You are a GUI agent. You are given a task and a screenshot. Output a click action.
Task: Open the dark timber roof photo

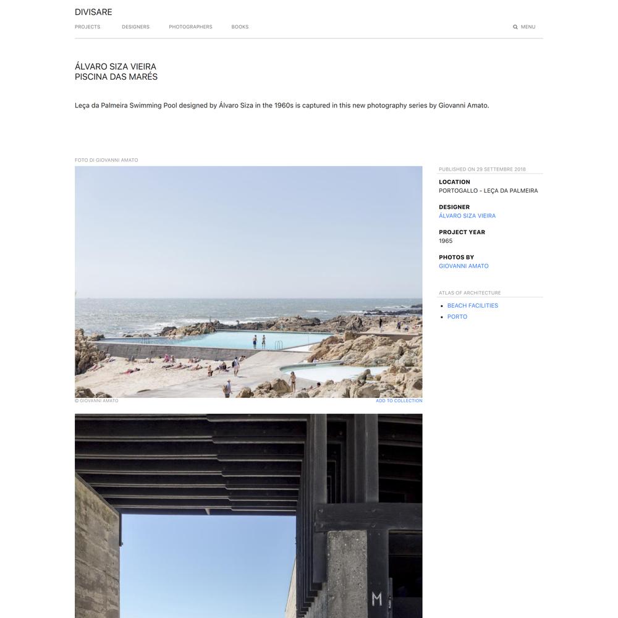click(x=248, y=516)
